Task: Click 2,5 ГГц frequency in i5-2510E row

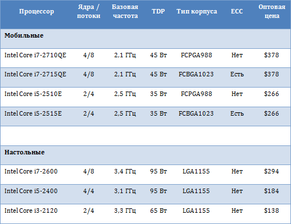Action: pos(125,94)
